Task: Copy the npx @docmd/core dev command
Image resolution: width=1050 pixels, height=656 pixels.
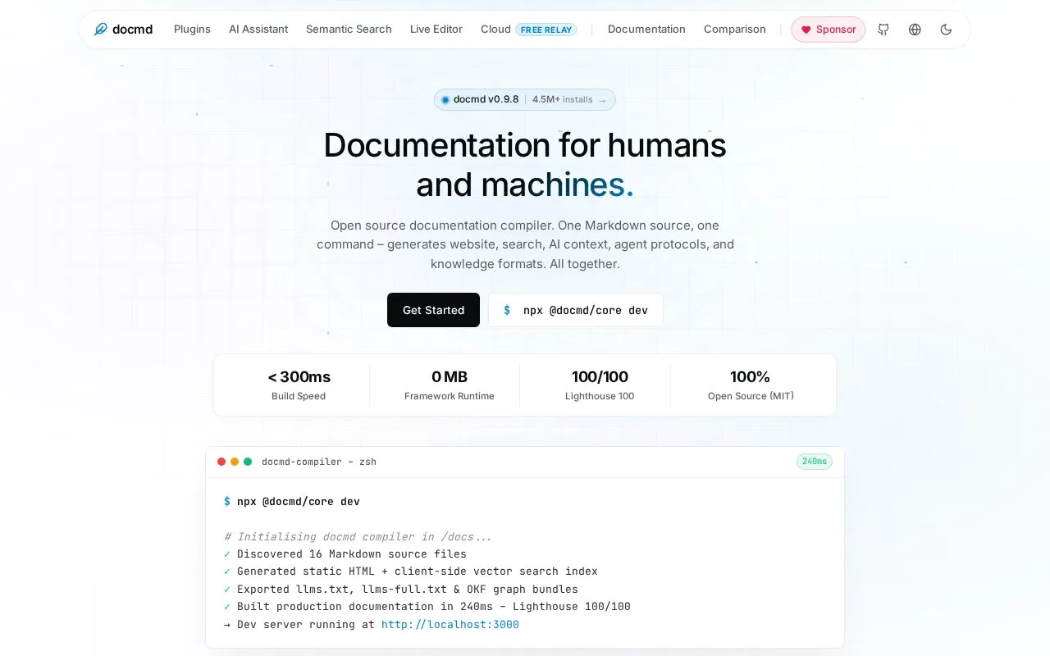Action: coord(576,310)
